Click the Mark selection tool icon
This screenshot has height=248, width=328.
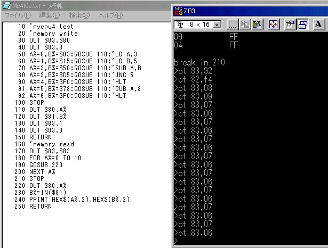point(233,24)
